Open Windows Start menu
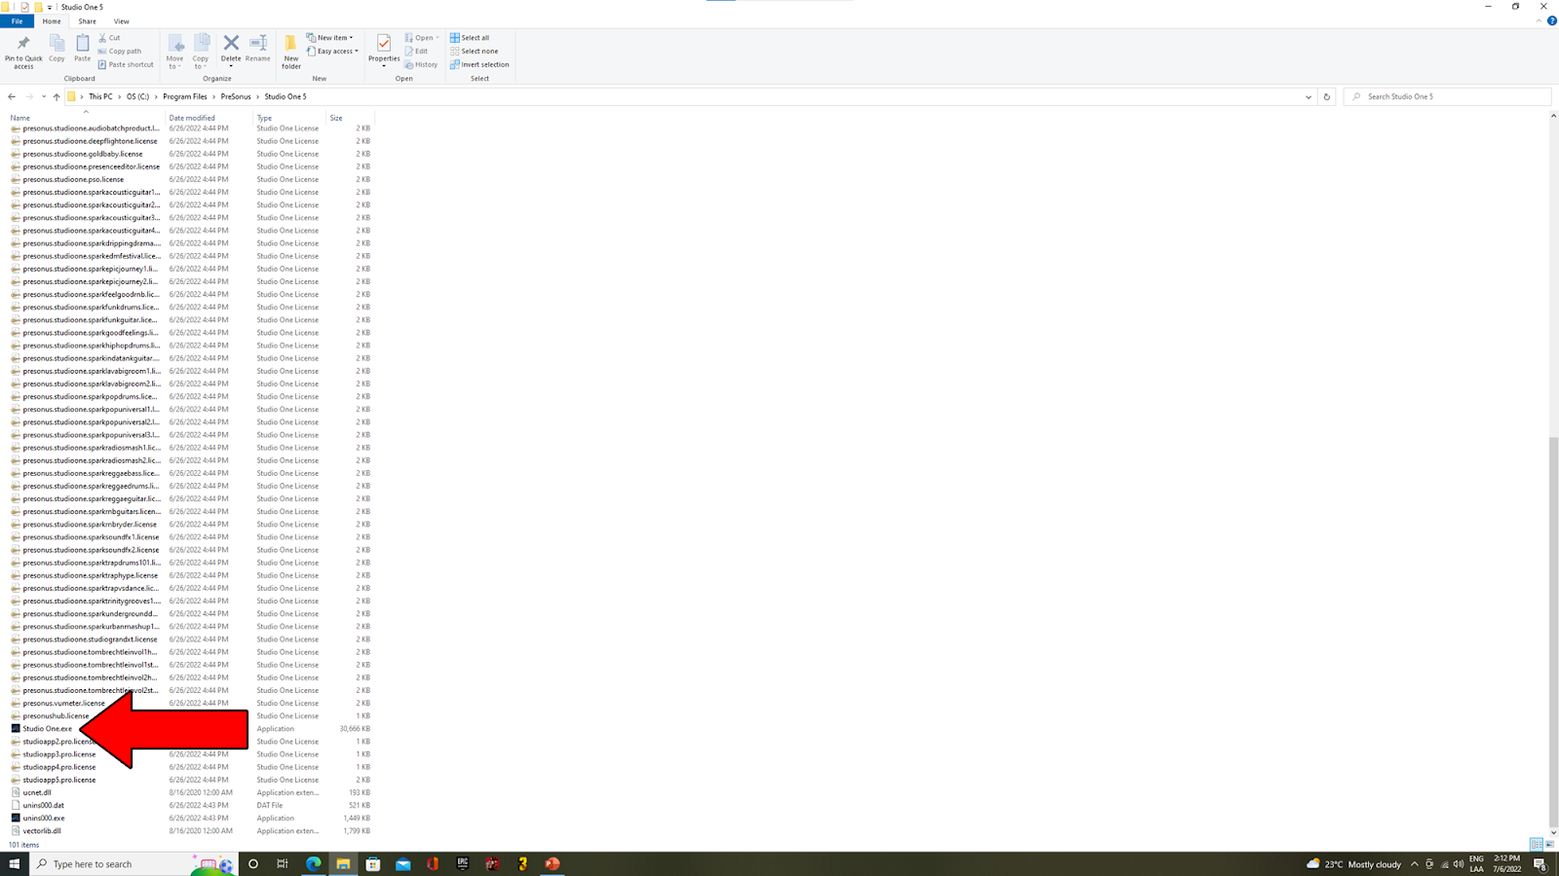Screen dimensions: 1559x876 click(15, 864)
